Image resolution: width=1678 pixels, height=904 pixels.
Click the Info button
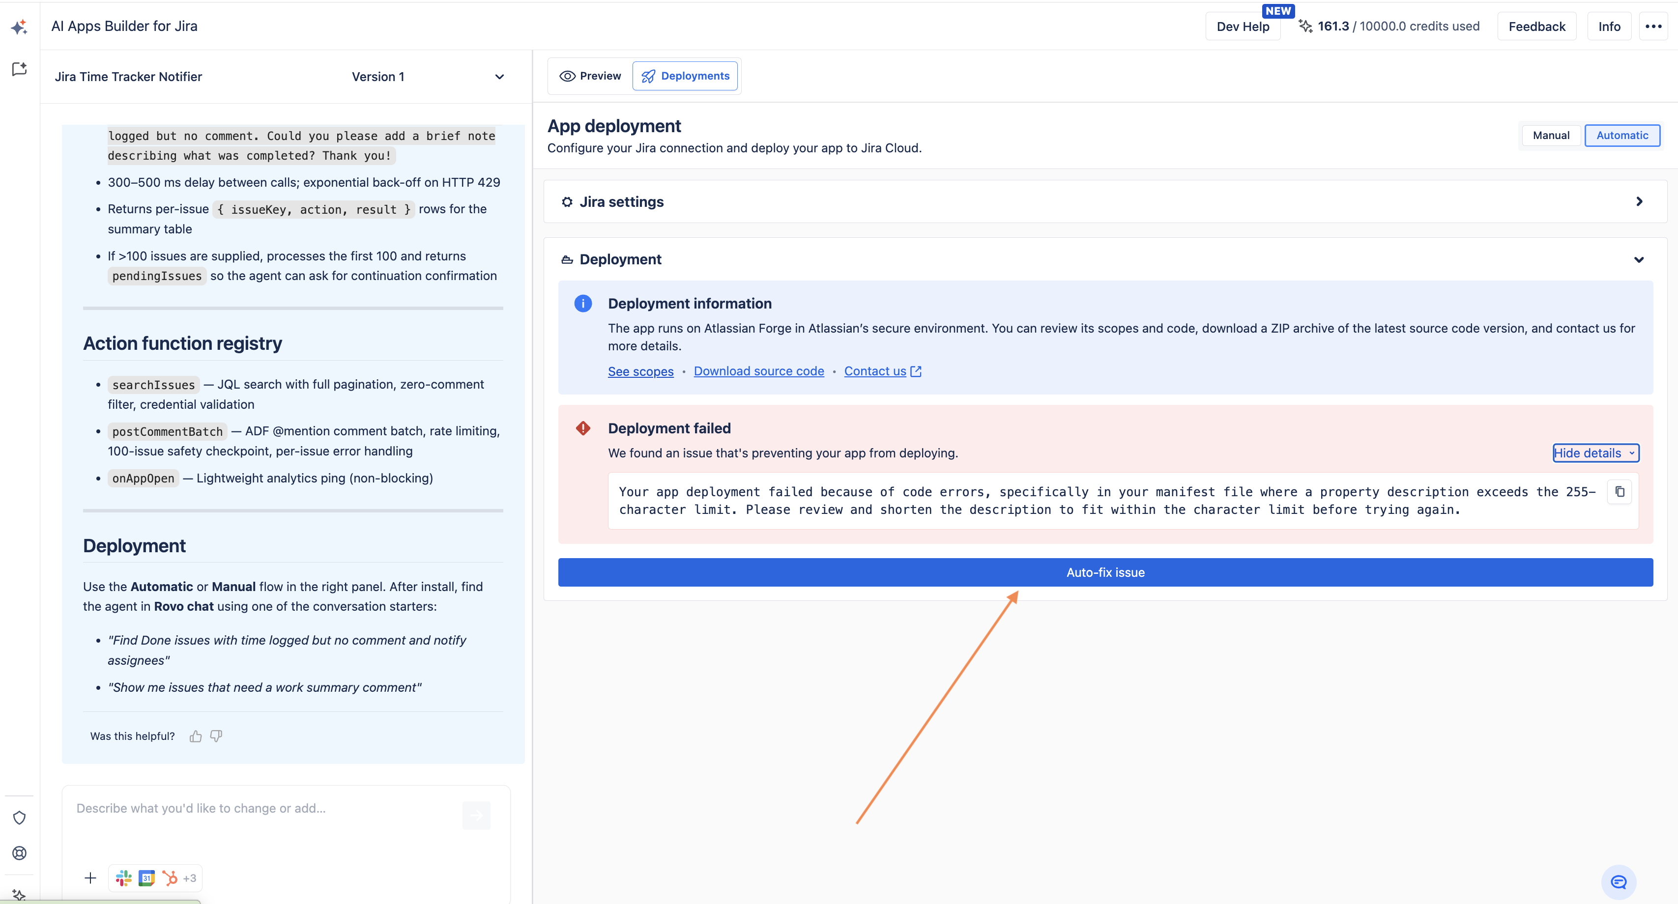(1609, 27)
